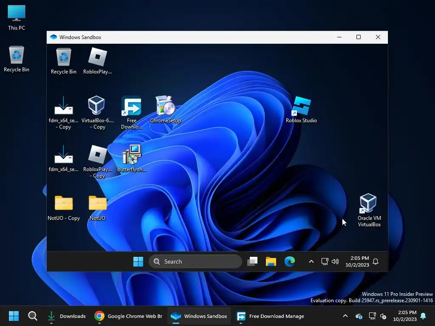Open sandbox notification bell
435x326 pixels.
click(x=376, y=261)
